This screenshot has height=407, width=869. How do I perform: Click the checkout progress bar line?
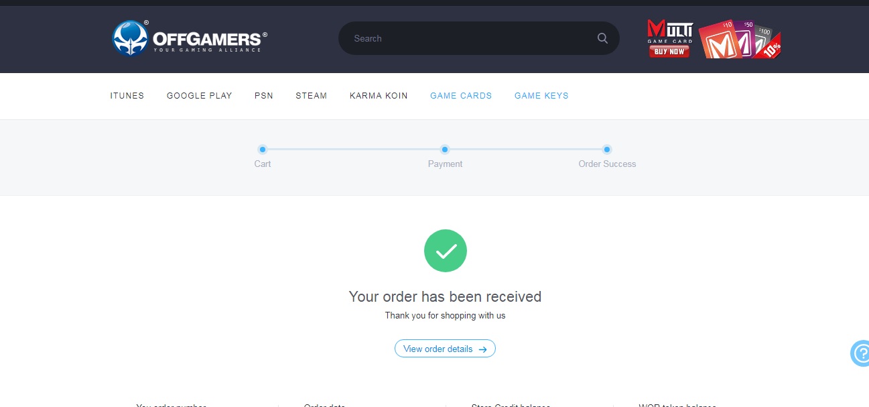tap(355, 150)
